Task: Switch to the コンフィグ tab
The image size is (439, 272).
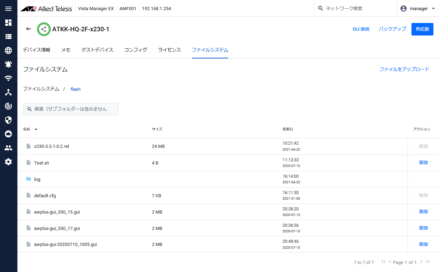Action: point(136,50)
